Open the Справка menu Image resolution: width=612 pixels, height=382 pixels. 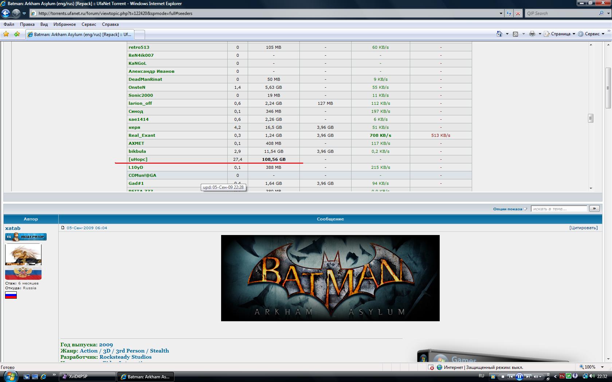click(110, 24)
